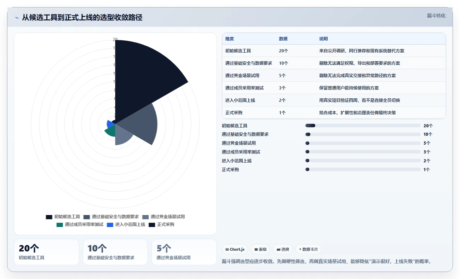Click the 数据卡片 chip

[x=309, y=249]
